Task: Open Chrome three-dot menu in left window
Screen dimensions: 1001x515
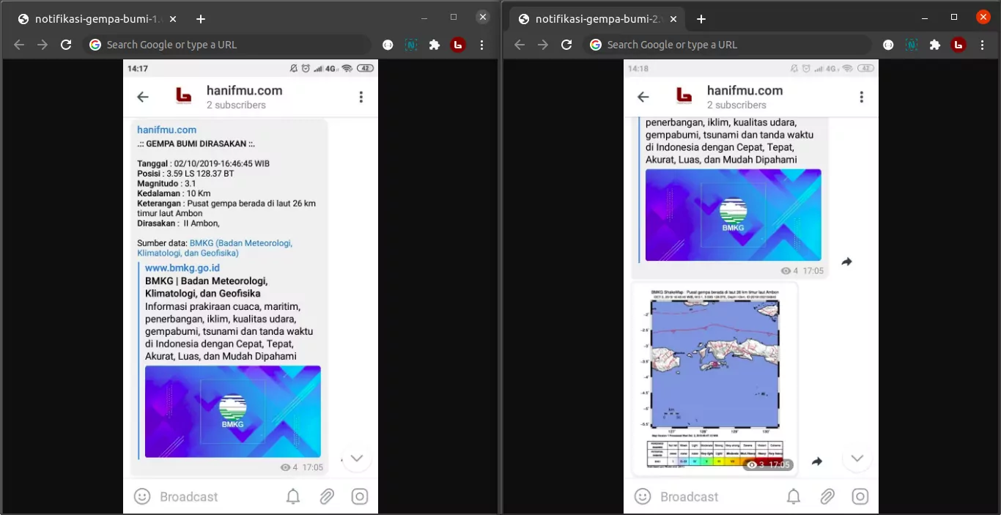Action: coord(481,45)
